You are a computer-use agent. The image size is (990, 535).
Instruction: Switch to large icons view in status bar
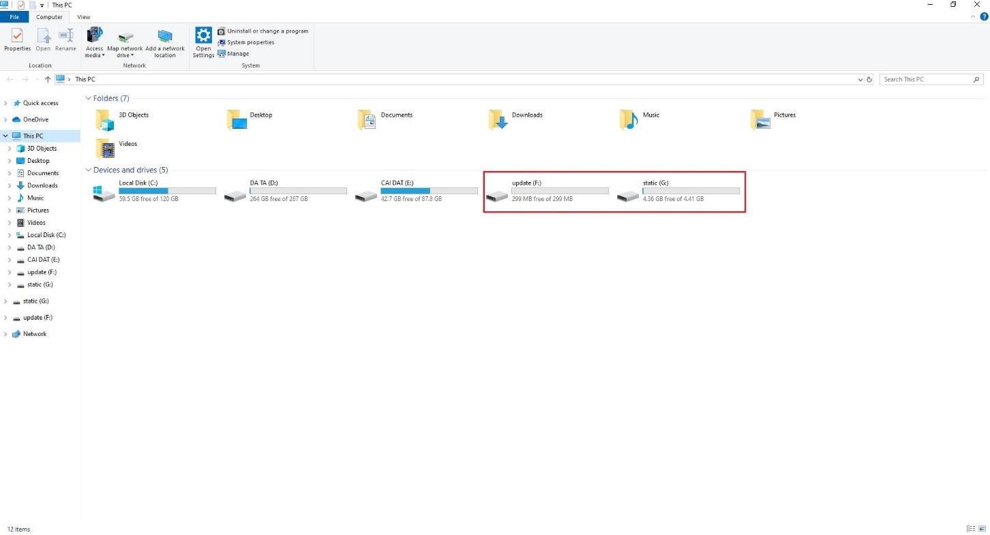981,529
